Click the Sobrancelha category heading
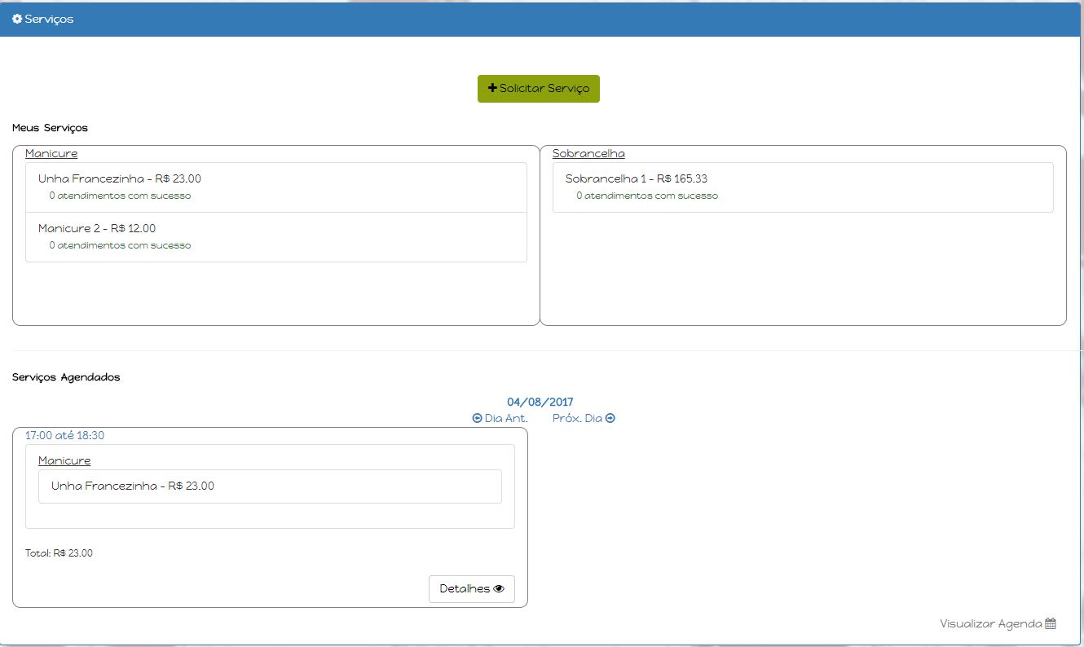The width and height of the screenshot is (1084, 647). click(588, 153)
